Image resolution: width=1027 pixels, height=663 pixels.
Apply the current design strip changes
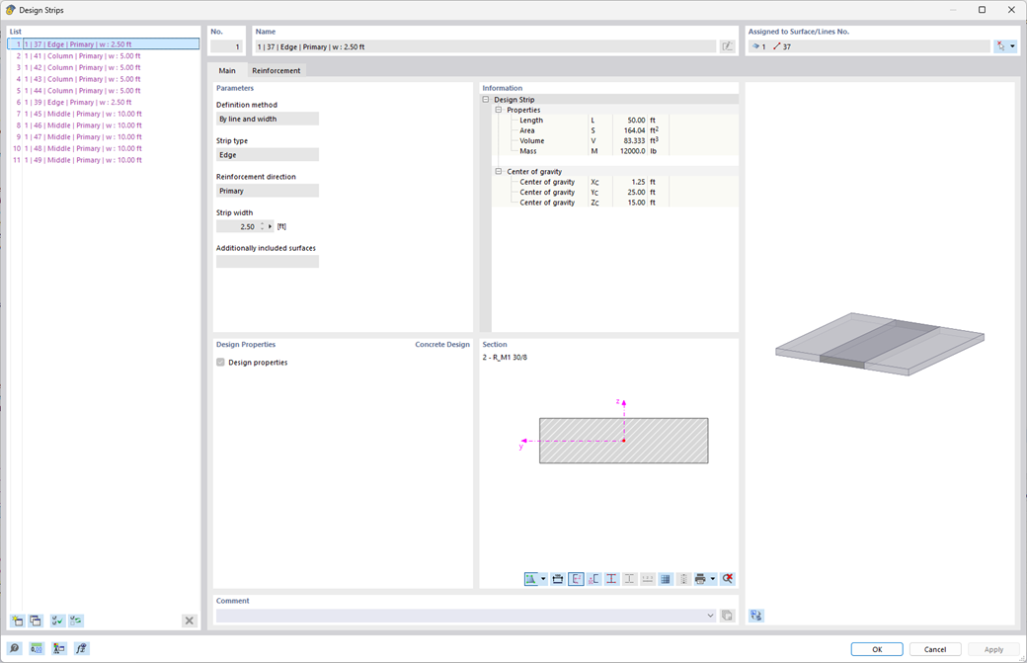(x=991, y=648)
